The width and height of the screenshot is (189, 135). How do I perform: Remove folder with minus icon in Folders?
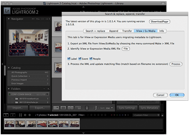pyautogui.click(x=44, y=89)
